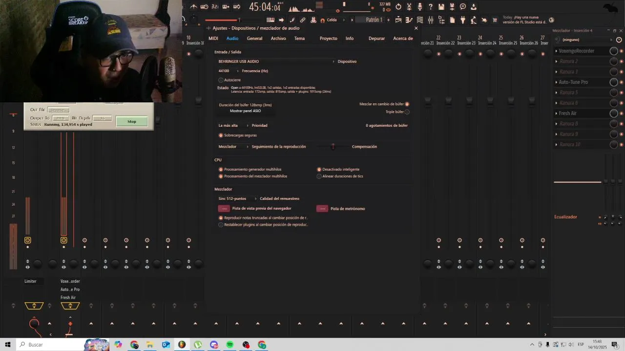Click the chain link icon in toolbar
The height and width of the screenshot is (351, 625).
coord(303,20)
